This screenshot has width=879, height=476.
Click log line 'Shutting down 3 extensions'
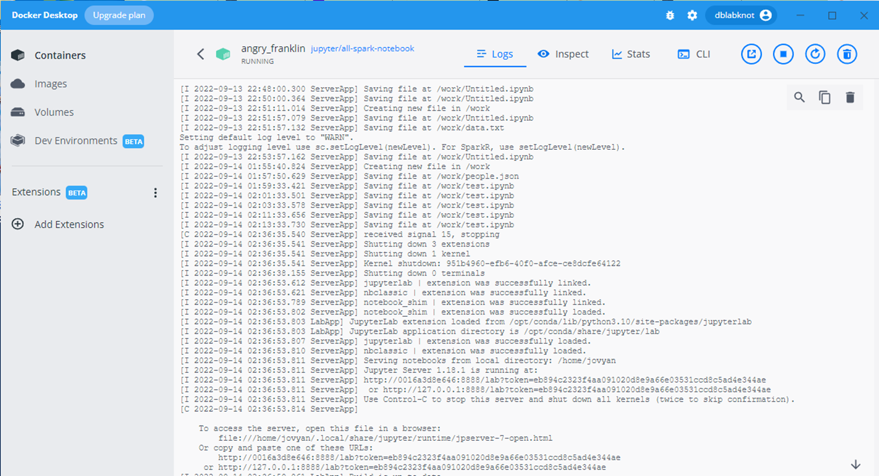[x=335, y=244]
